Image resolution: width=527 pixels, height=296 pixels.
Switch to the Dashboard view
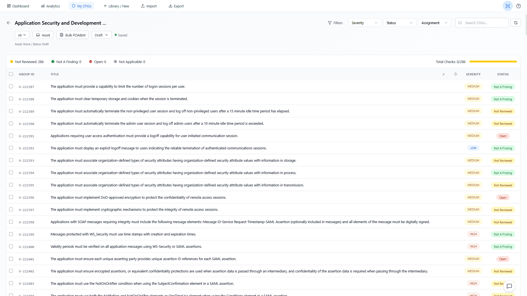click(x=18, y=6)
